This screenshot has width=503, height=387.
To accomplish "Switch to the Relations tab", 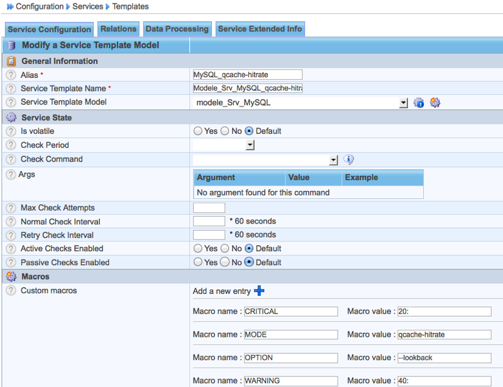I will pyautogui.click(x=118, y=29).
